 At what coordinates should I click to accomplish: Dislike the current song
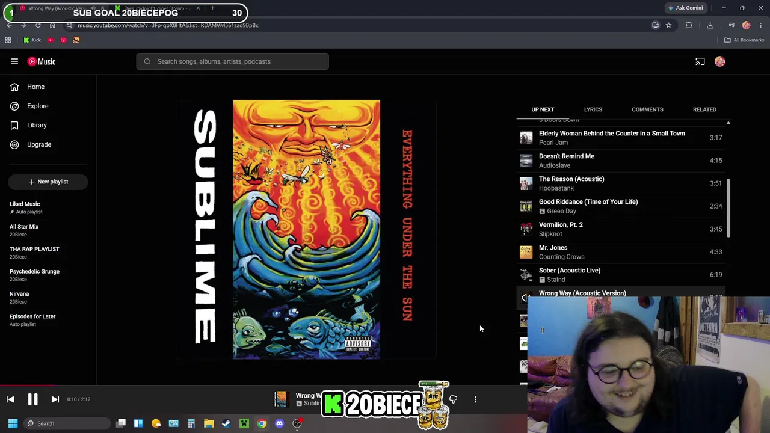tap(453, 399)
